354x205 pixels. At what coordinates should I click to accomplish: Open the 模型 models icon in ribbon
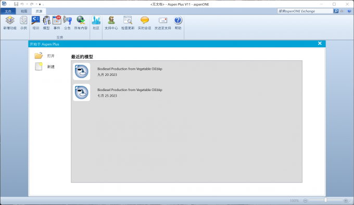click(46, 23)
